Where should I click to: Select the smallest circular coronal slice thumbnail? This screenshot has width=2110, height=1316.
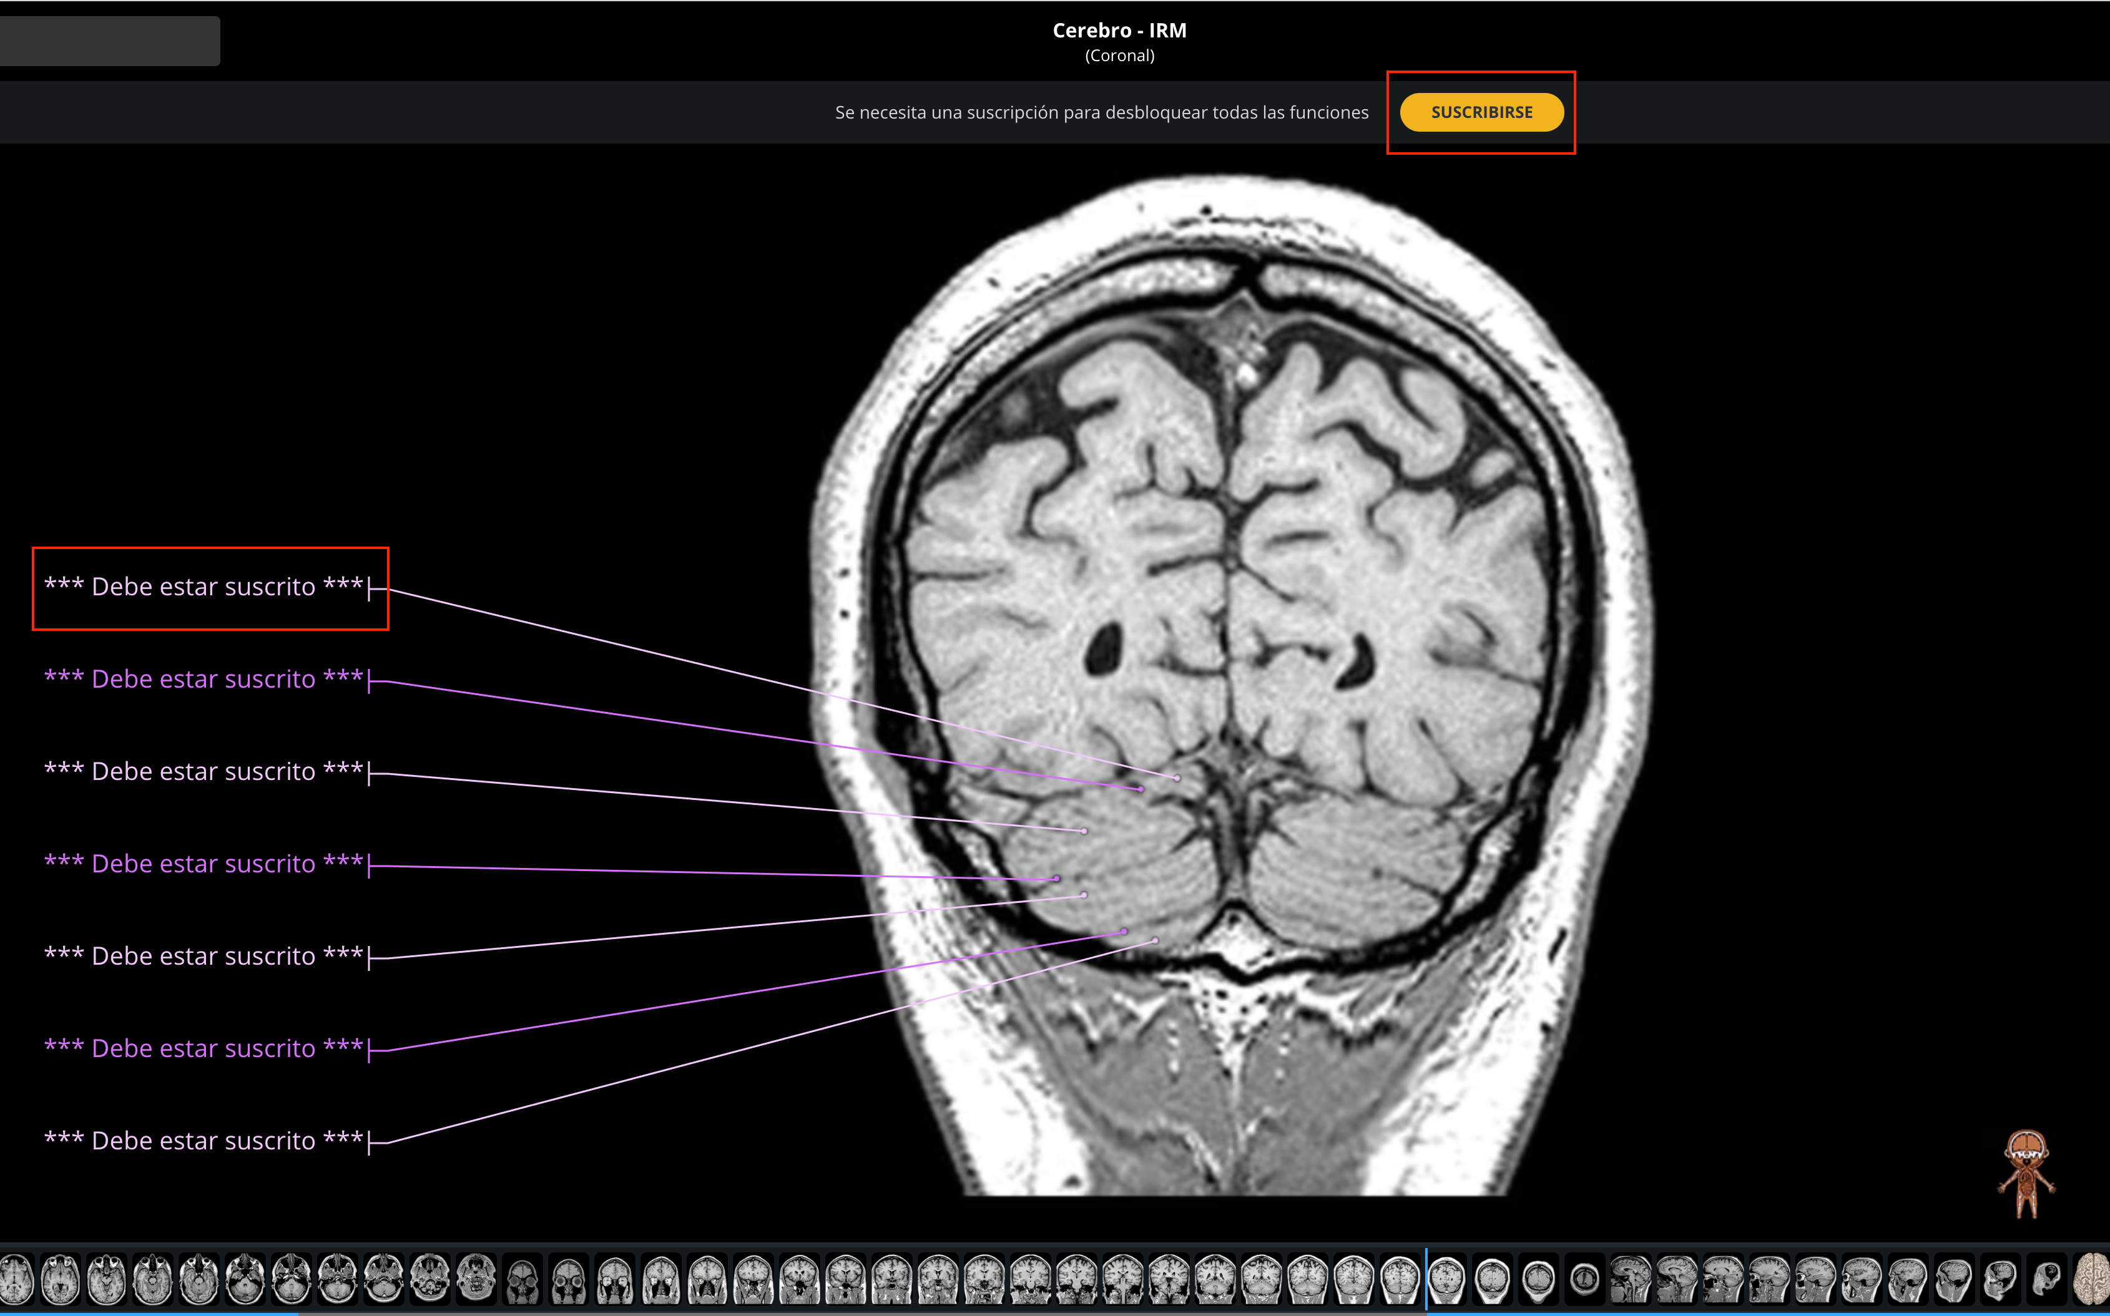(x=1584, y=1279)
